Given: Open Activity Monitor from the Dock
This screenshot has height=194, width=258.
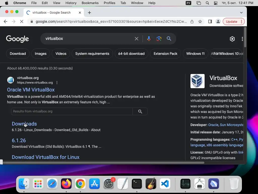Looking at the screenshot, I should (x=185, y=184).
